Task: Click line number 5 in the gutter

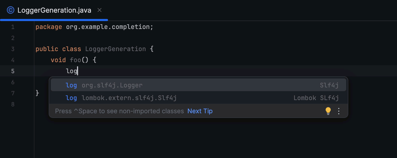Action: 13,71
